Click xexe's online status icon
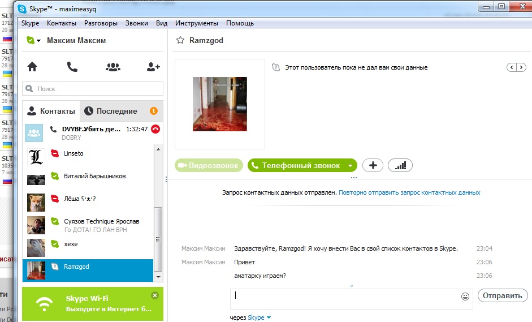 55,243
